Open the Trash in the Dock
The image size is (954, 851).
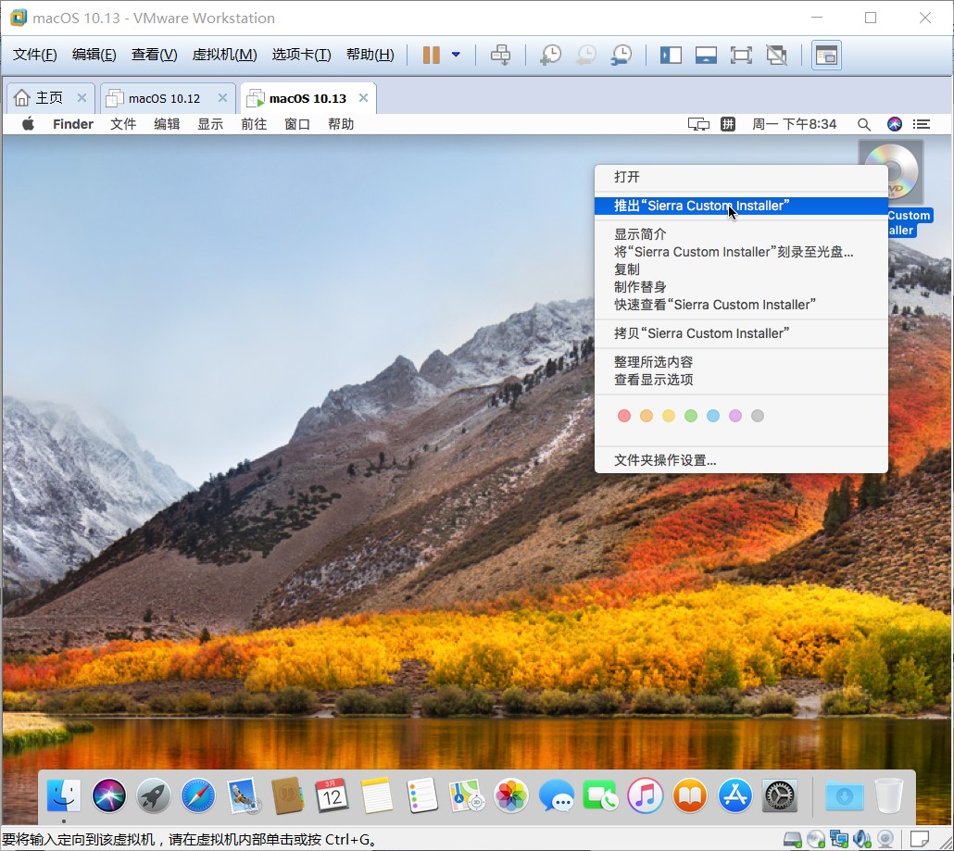click(889, 795)
